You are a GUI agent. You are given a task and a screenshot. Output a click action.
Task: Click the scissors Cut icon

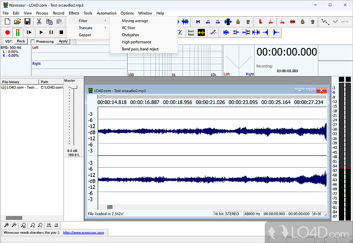point(39,22)
